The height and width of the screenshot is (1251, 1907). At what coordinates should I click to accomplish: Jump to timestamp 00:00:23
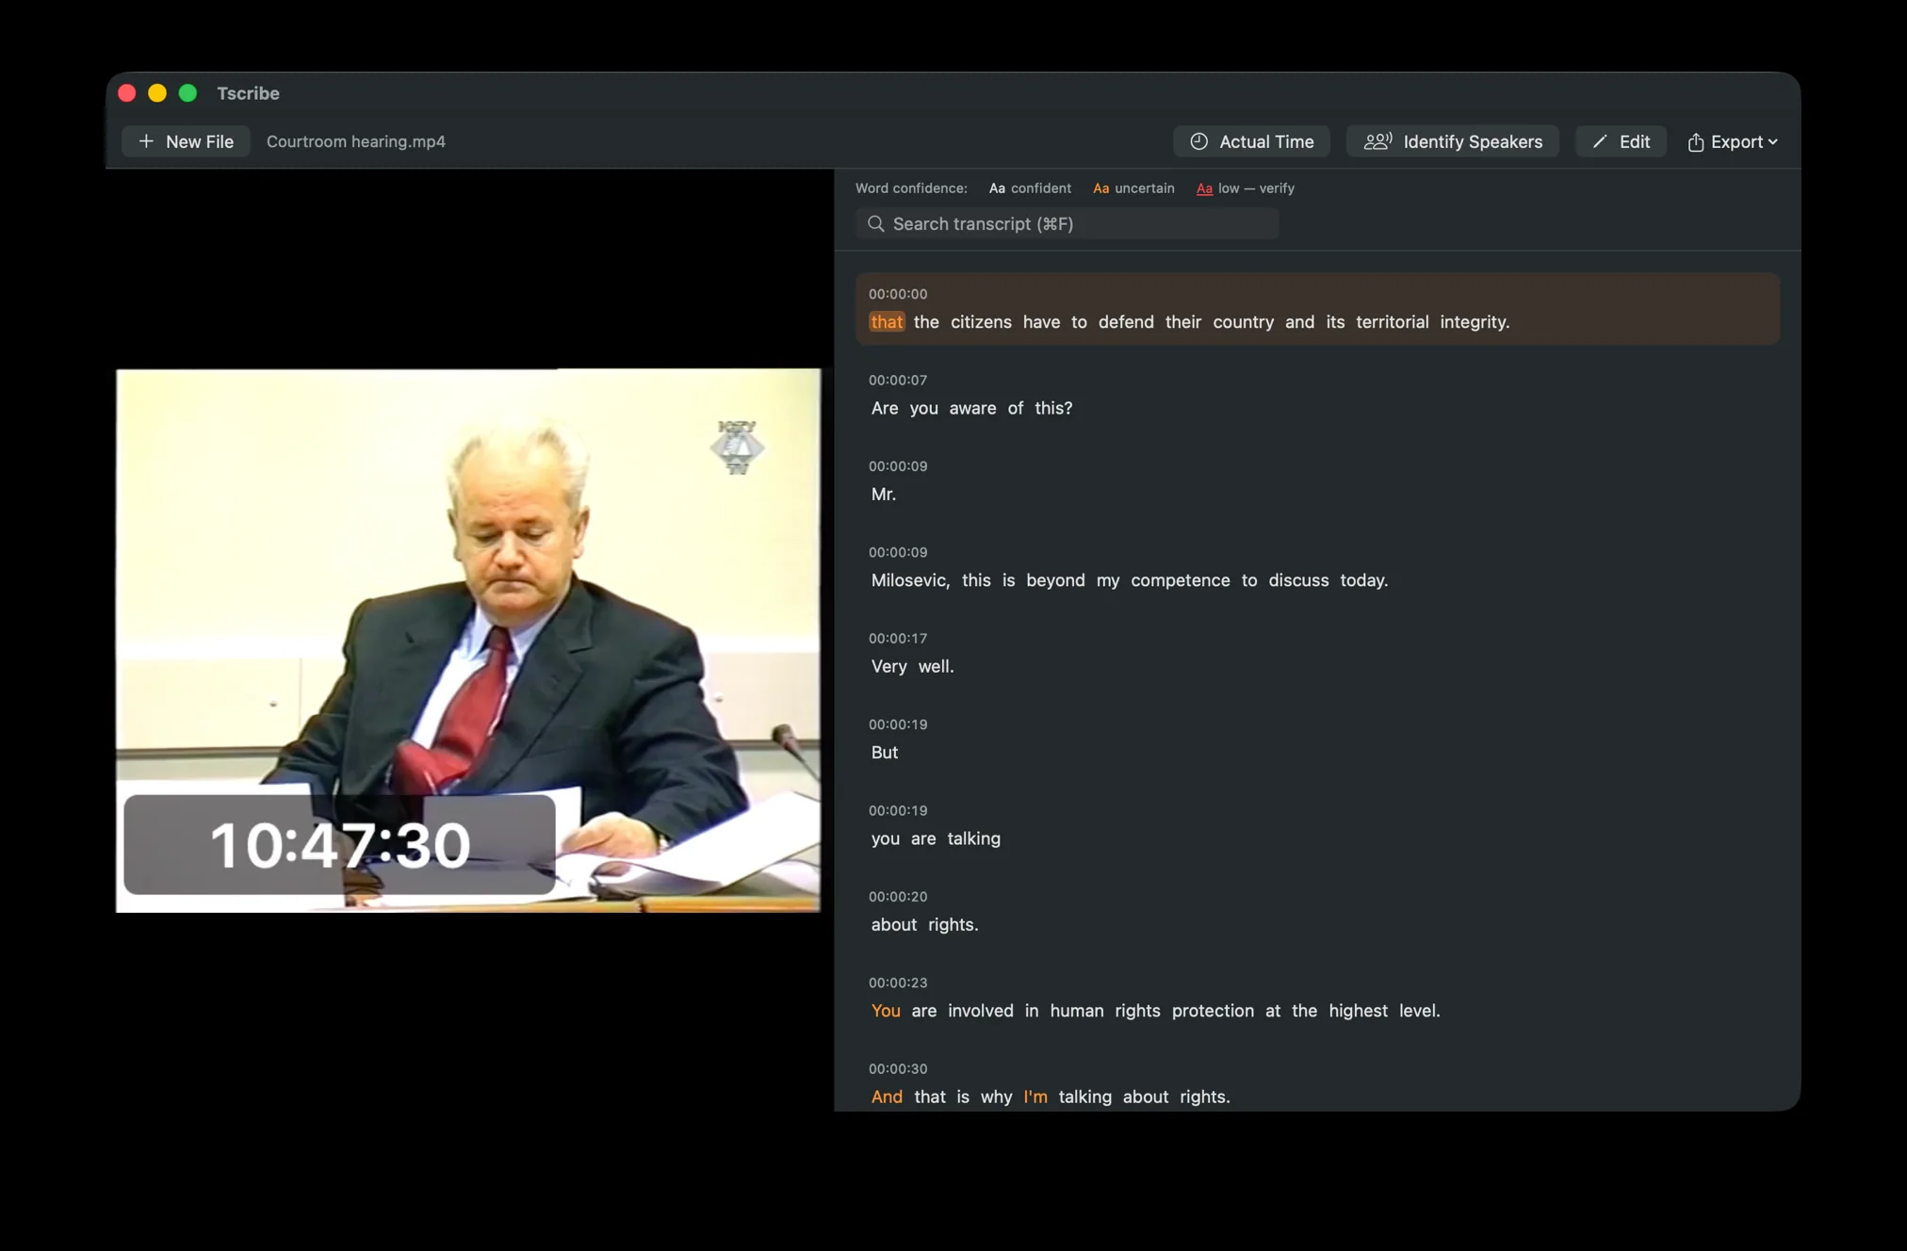[898, 983]
